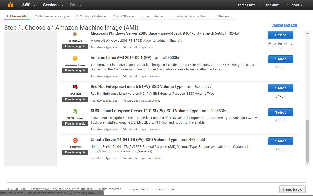
Task: Choose the 32-bit radio option
Action: (x=286, y=44)
